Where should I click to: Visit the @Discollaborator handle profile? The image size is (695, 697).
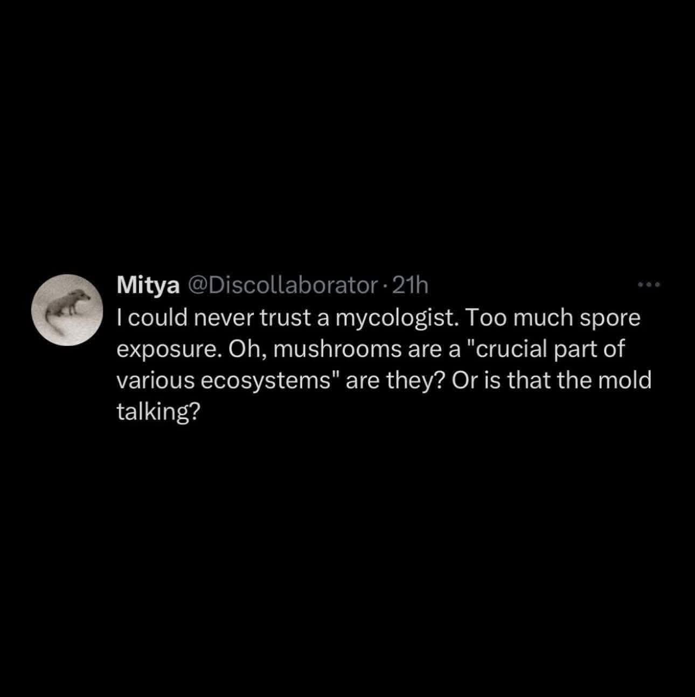(x=281, y=285)
